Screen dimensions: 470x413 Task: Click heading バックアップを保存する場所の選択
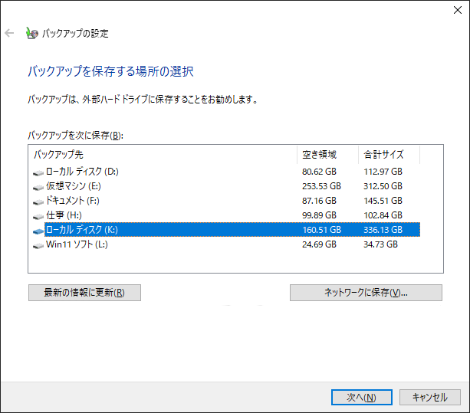click(110, 71)
